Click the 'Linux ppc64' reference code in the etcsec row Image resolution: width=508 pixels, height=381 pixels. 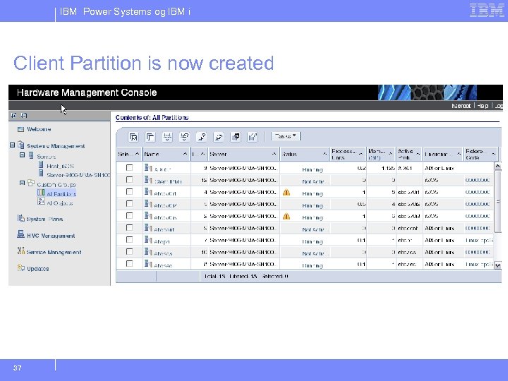pos(479,264)
